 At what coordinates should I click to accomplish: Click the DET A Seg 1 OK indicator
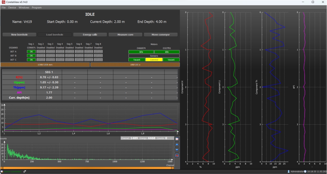(x=31, y=52)
